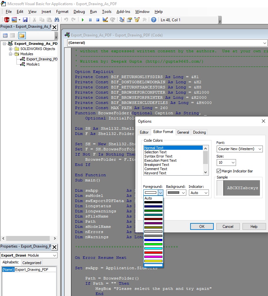Select Module1 in the project tree
This screenshot has width=268, height=296.
[x=33, y=64]
